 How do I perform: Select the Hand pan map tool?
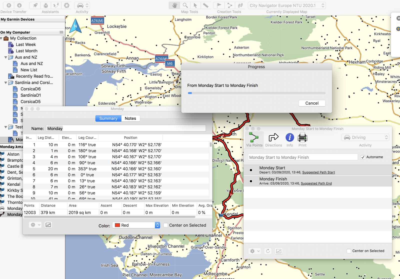[174, 5]
